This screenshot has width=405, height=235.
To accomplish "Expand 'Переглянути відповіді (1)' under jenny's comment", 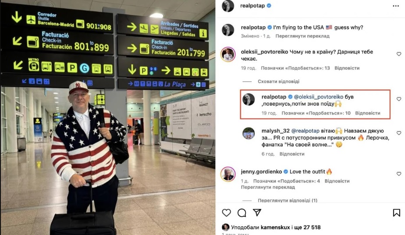I will pos(288,200).
